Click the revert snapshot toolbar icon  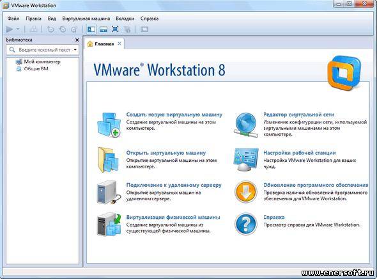[63, 29]
